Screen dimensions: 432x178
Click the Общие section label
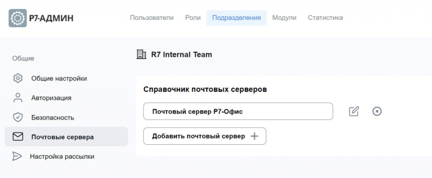(23, 58)
